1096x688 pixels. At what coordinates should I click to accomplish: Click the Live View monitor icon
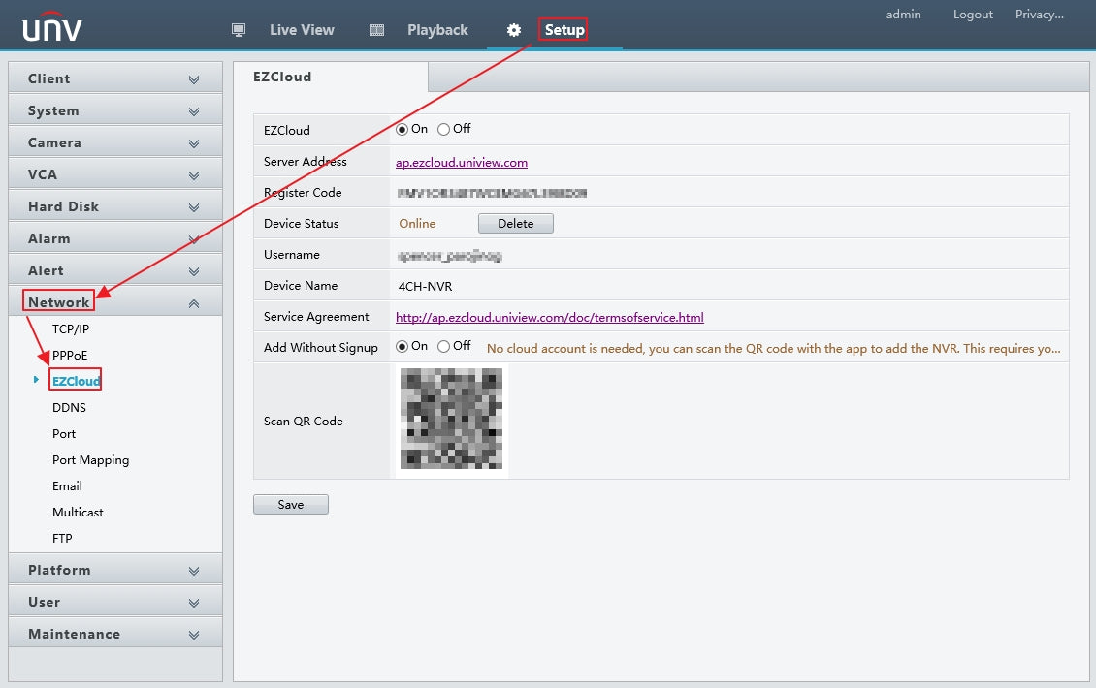(239, 30)
